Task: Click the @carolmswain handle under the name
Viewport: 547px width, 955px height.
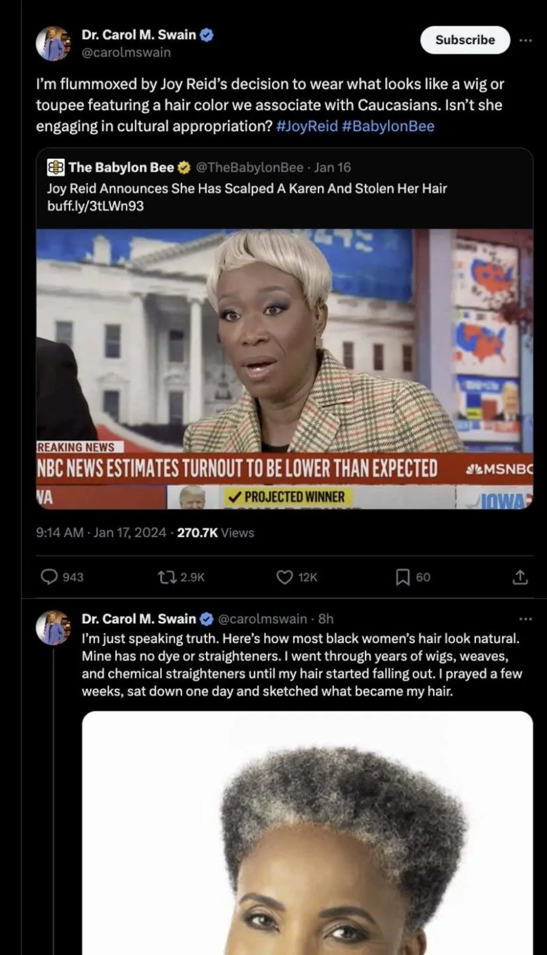Action: 126,53
